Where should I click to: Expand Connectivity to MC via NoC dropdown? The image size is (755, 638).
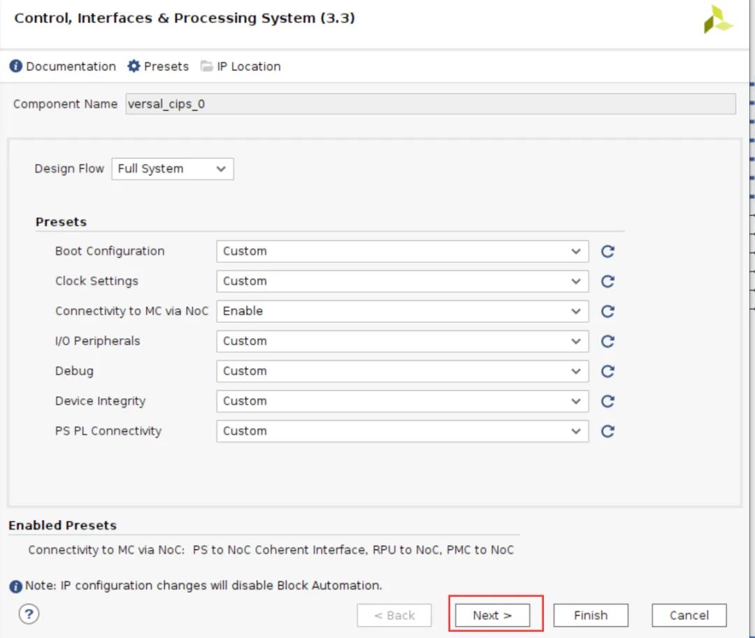coord(402,312)
